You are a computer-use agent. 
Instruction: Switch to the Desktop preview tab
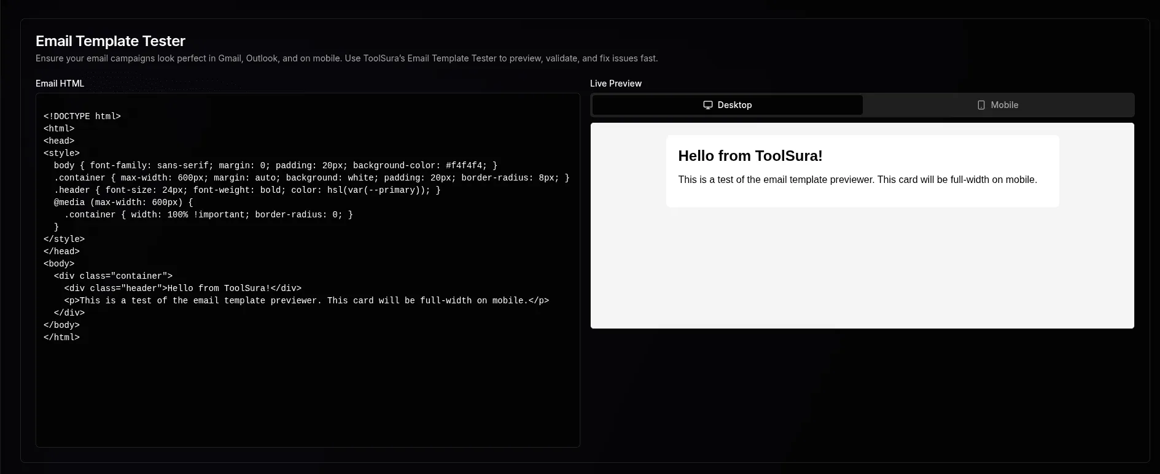(x=727, y=105)
